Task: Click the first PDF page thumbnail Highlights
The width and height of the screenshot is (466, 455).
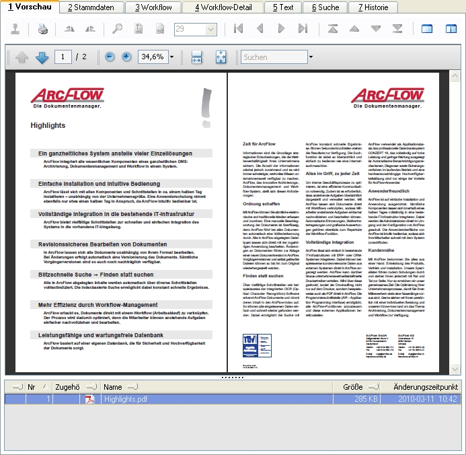Action: point(121,222)
